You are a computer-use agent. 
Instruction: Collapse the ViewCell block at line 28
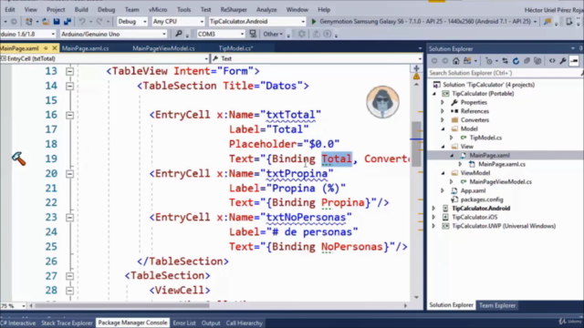pos(69,291)
